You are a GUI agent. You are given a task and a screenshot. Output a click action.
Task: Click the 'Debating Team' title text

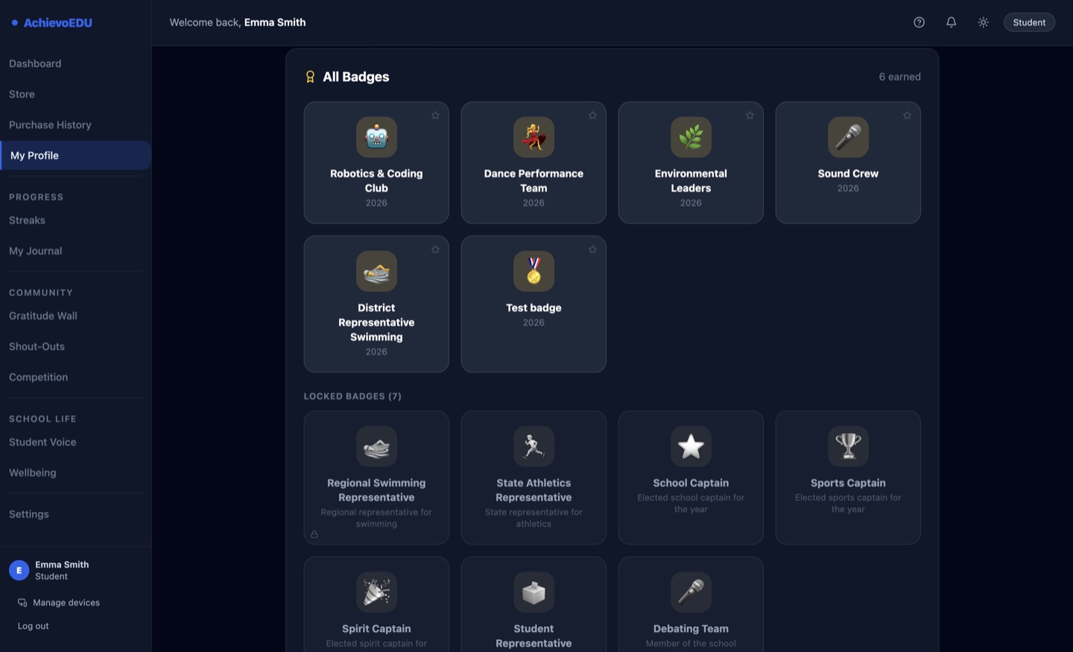point(691,629)
